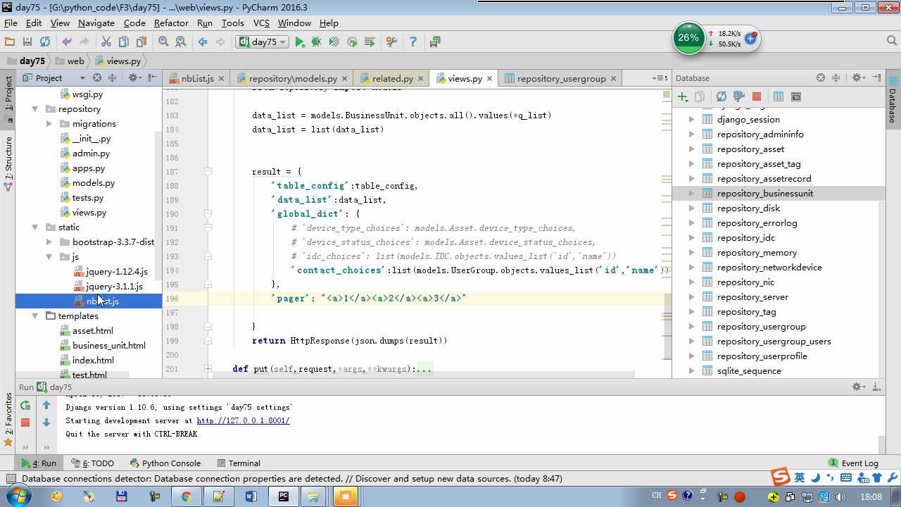Switch to the repository\models.py tab
This screenshot has width=901, height=507.
293,78
